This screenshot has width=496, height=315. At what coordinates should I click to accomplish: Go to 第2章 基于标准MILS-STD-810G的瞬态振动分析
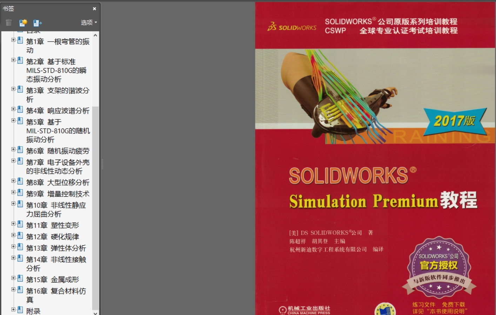pos(56,70)
